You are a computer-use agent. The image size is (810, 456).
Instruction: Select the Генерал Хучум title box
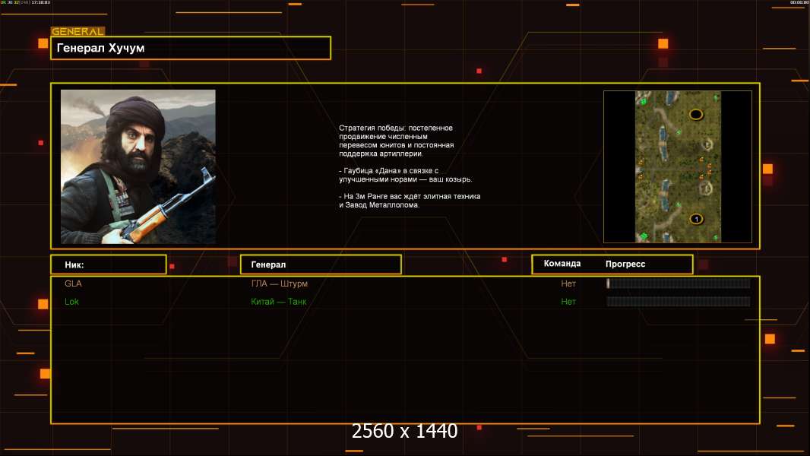coord(191,48)
